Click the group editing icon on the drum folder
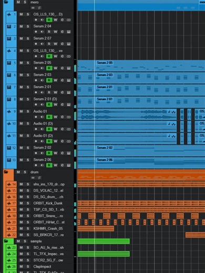The width and height of the screenshot is (205, 273). pyautogui.click(x=33, y=177)
